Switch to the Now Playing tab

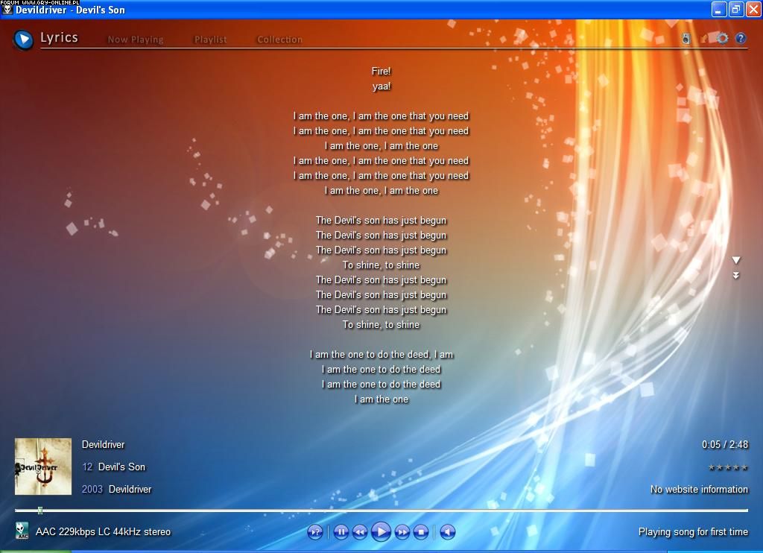coord(136,39)
